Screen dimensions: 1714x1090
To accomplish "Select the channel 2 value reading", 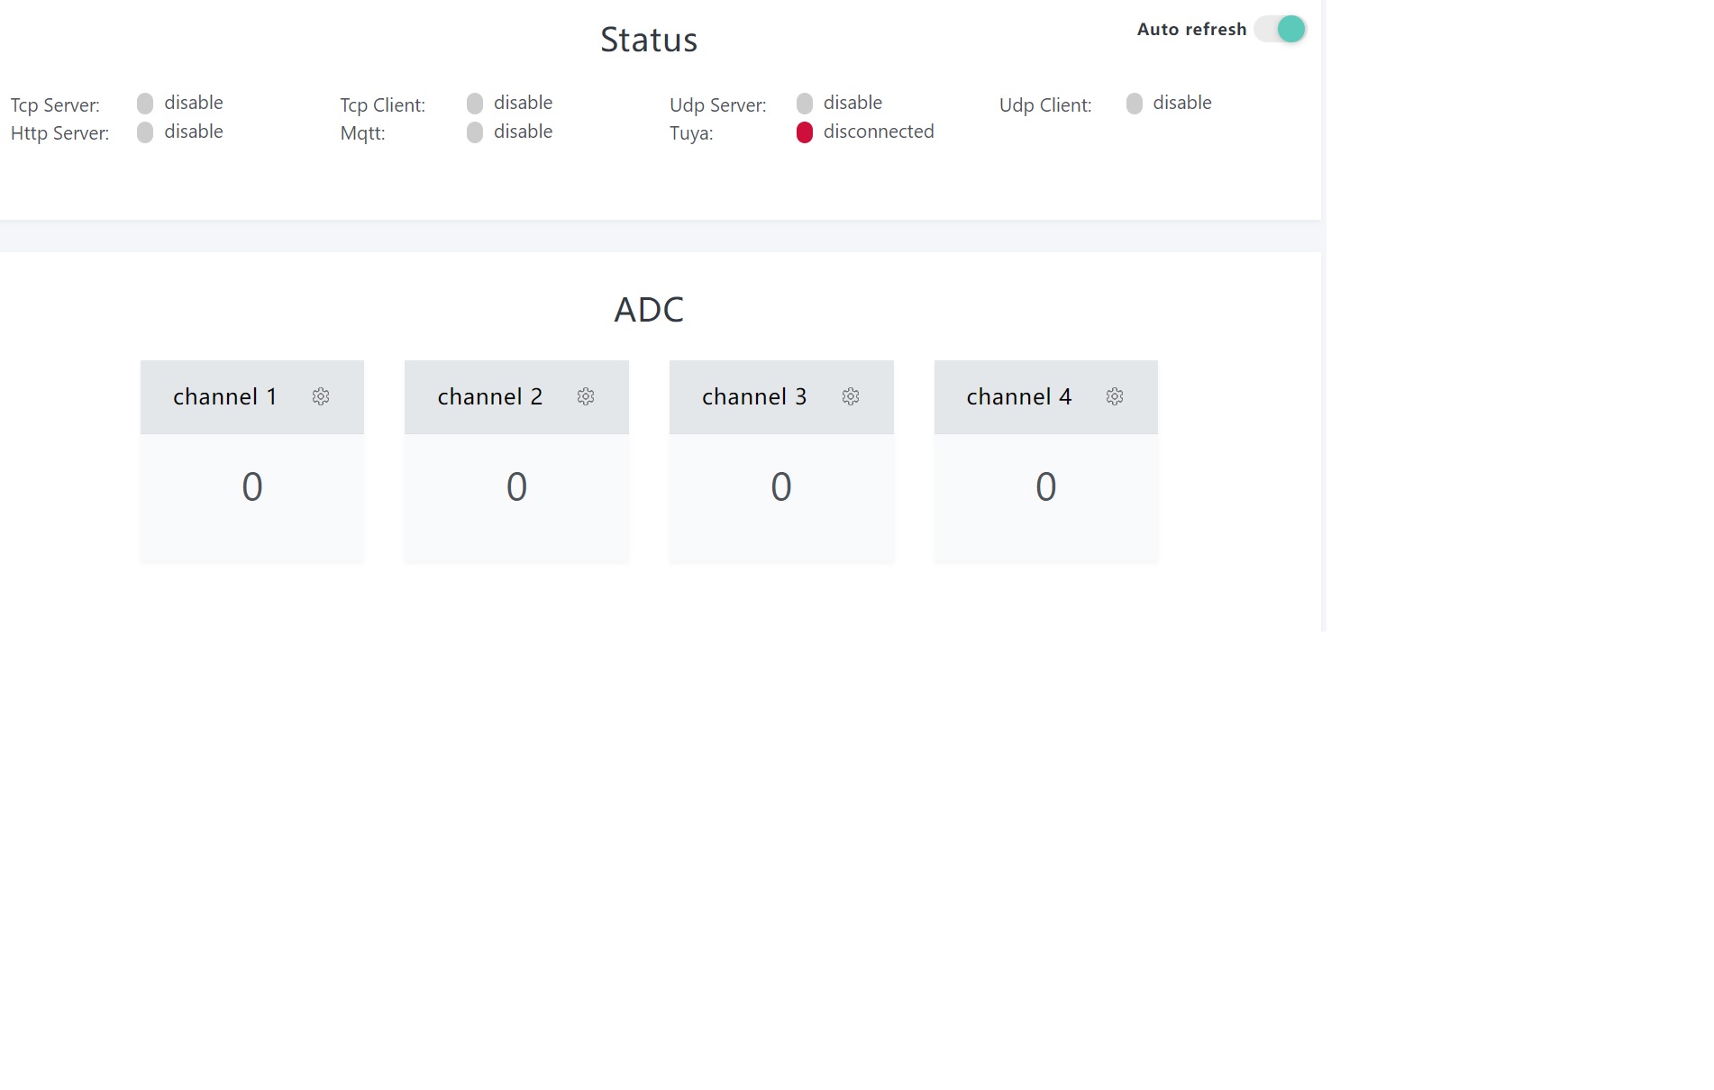I will pyautogui.click(x=516, y=486).
